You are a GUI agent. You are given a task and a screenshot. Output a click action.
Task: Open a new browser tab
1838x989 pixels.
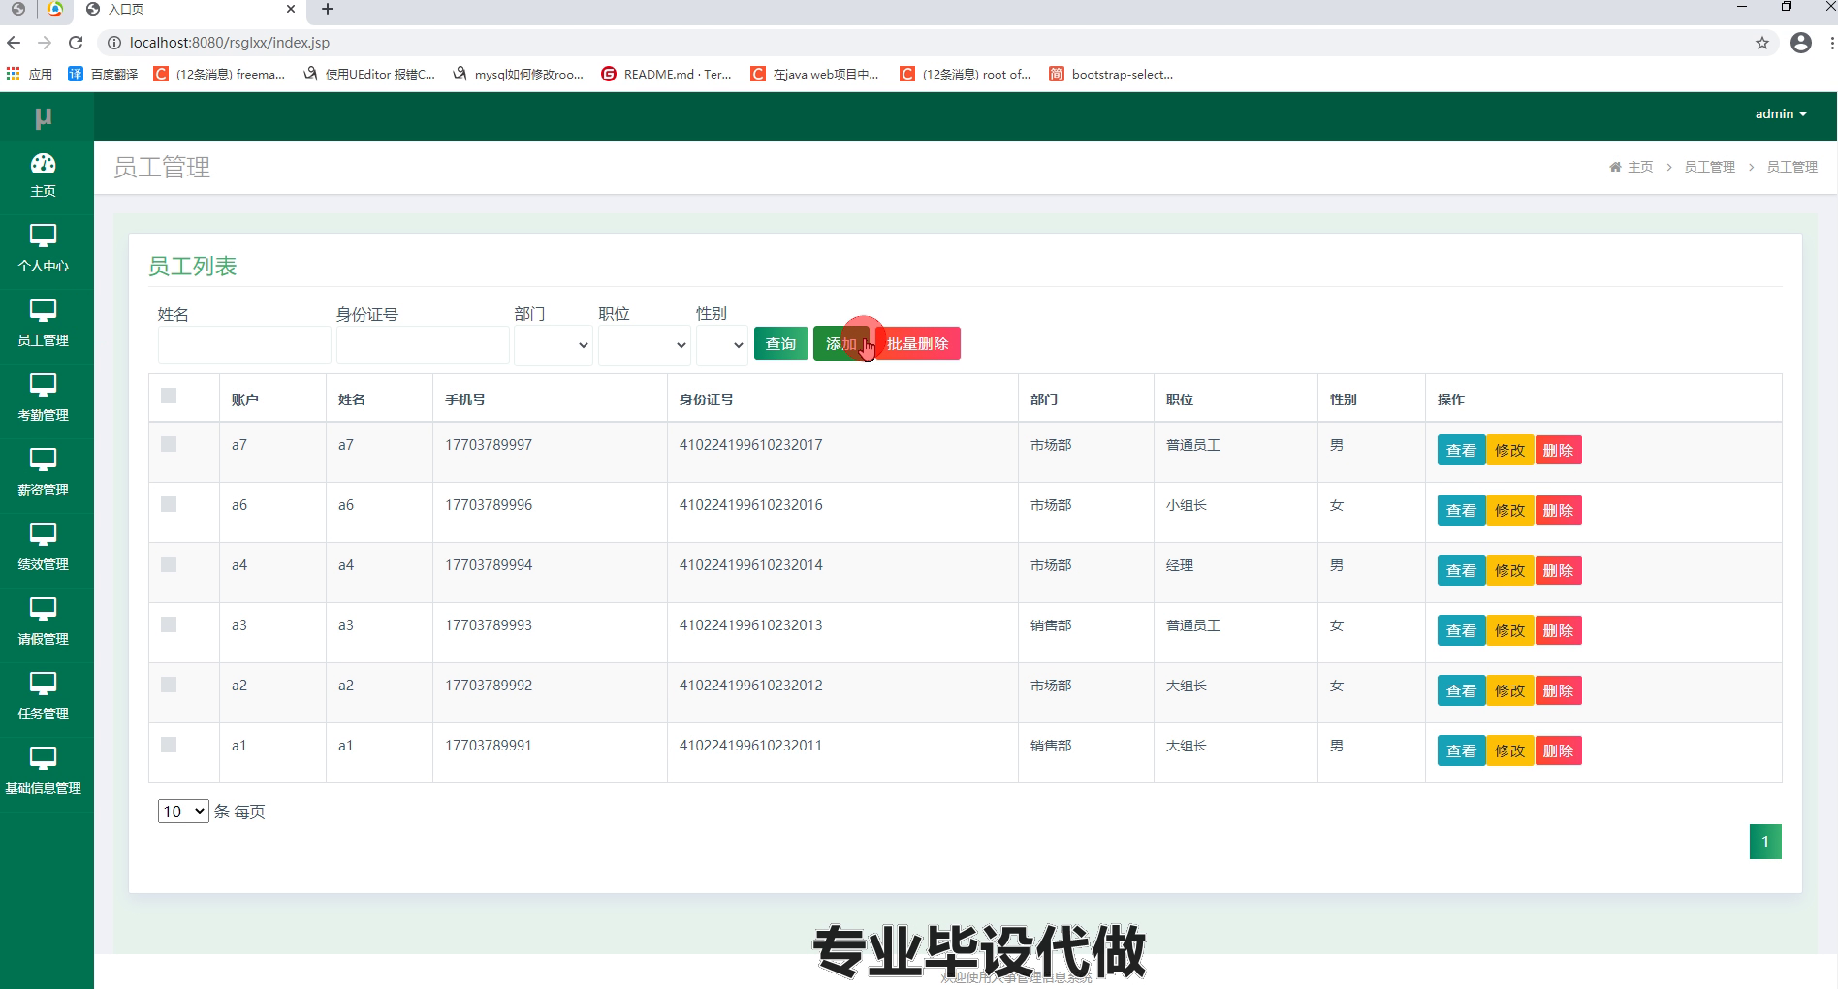[328, 9]
